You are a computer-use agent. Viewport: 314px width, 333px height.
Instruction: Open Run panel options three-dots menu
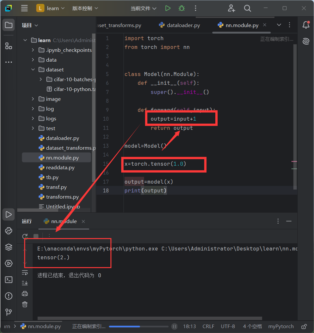(278, 221)
